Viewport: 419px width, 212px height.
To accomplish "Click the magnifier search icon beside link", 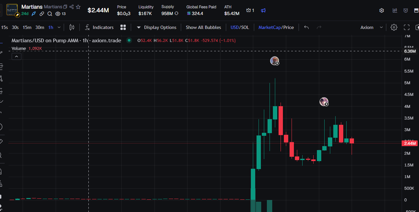I will pyautogui.click(x=50, y=14).
